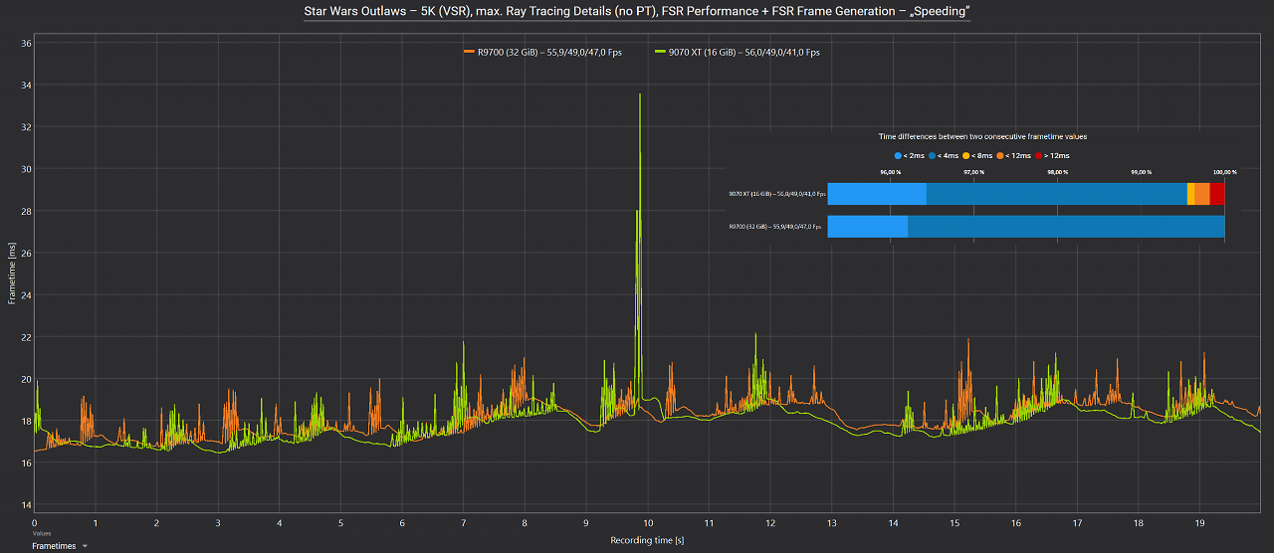Click the 'Time differences between two consecutive frametime values' heading
Viewport: 1274px width, 553px height.
(982, 136)
